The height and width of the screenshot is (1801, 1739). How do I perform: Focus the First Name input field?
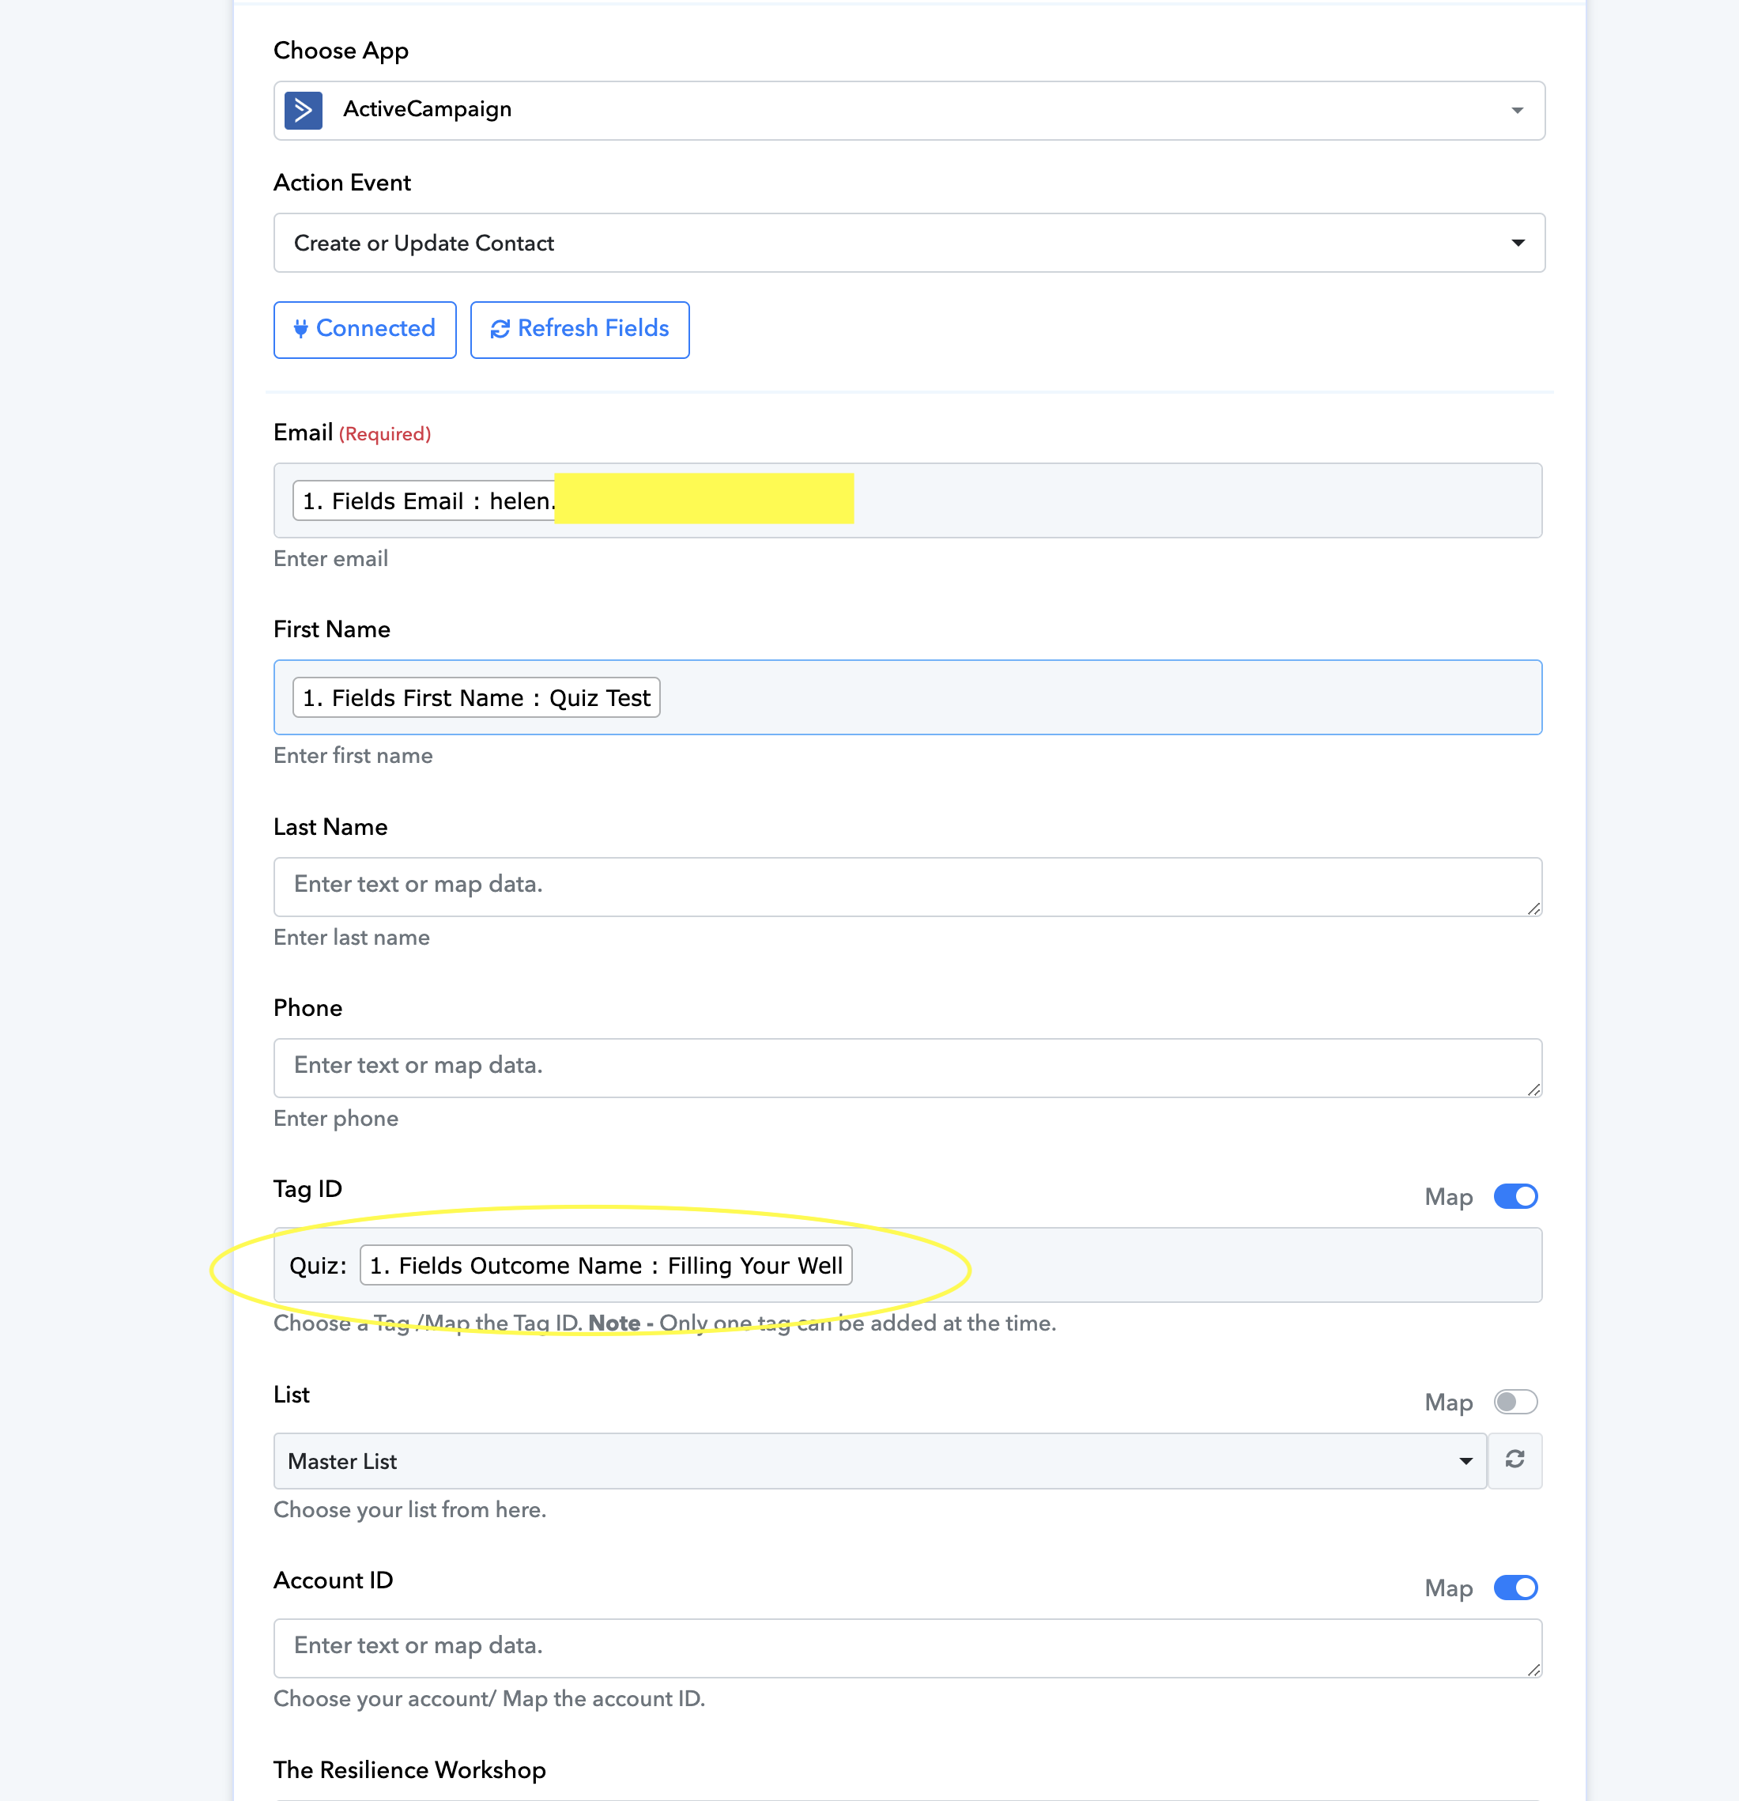click(907, 697)
